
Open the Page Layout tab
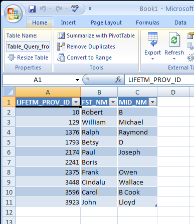tap(106, 22)
